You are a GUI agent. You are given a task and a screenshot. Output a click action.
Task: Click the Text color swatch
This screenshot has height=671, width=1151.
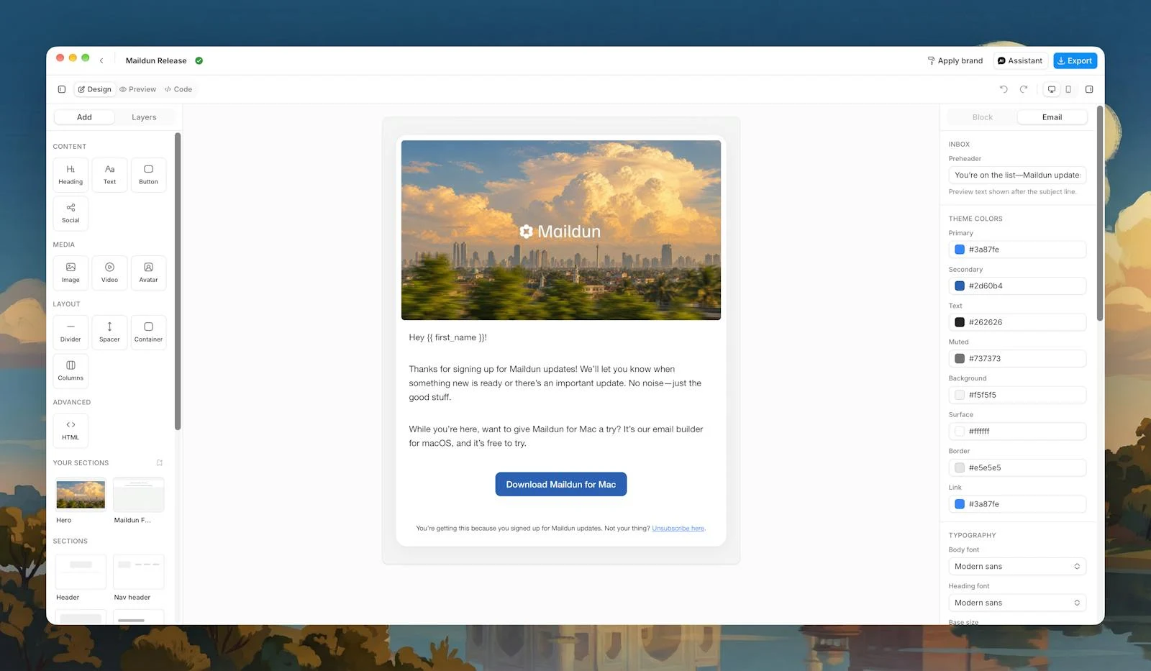pos(960,322)
